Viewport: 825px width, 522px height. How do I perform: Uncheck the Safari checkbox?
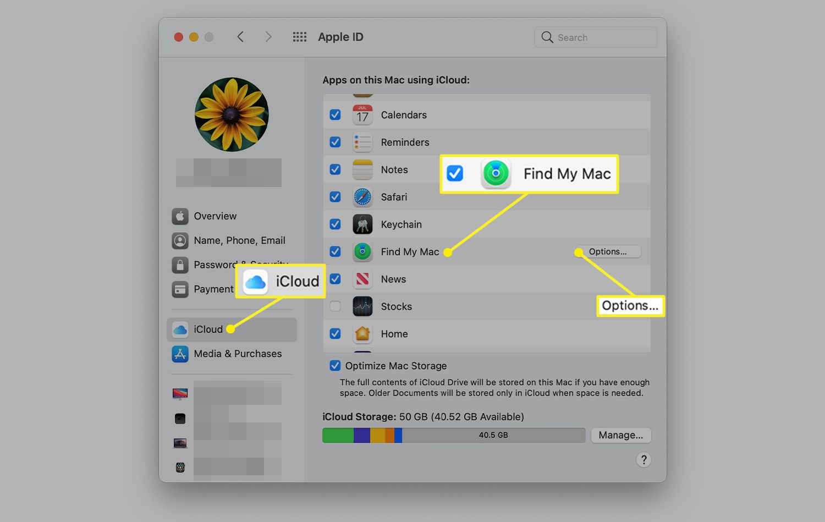pos(335,196)
